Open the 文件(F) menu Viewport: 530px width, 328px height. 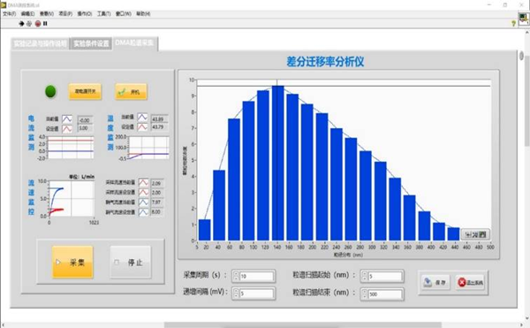click(10, 14)
